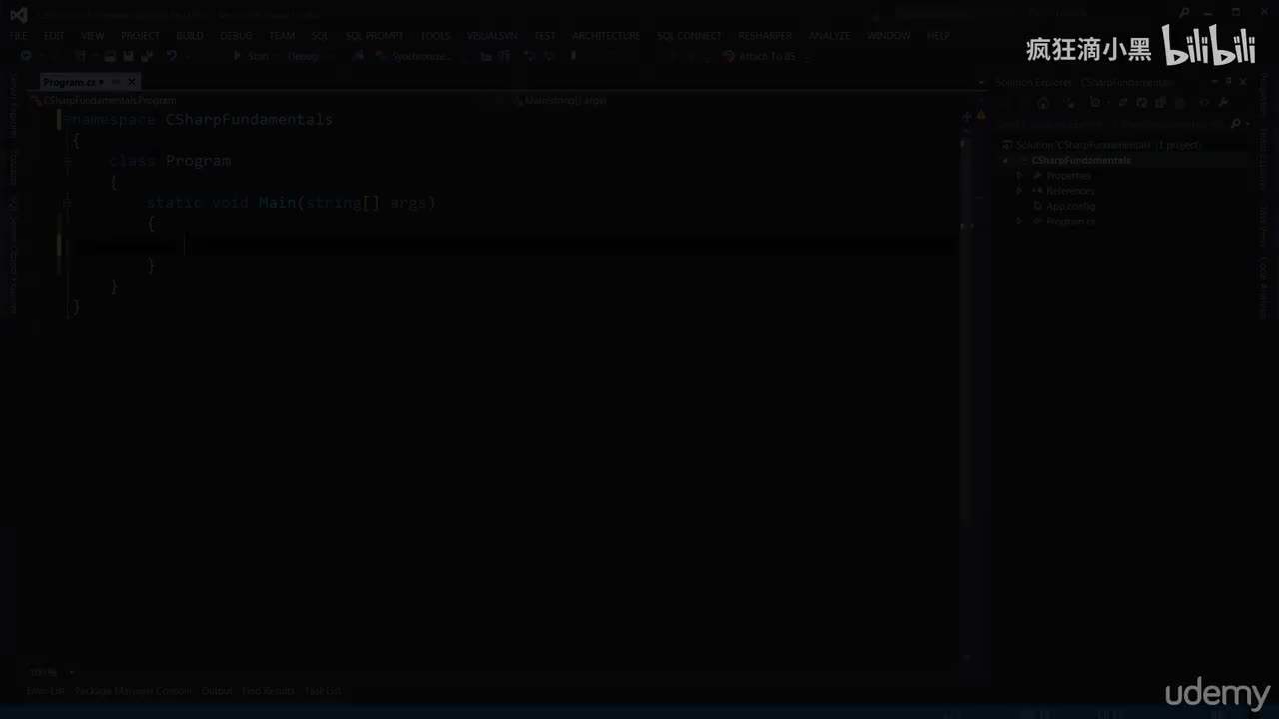The height and width of the screenshot is (719, 1279).
Task: Open the TEAM menu
Action: coord(283,36)
